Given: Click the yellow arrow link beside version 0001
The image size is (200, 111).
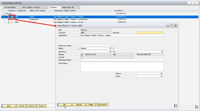Looking at the screenshot, I should point(12,17).
